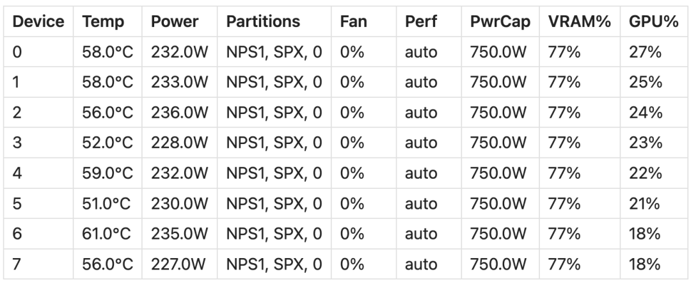This screenshot has width=691, height=283.
Task: Click device number 7 cell
Action: 38,264
